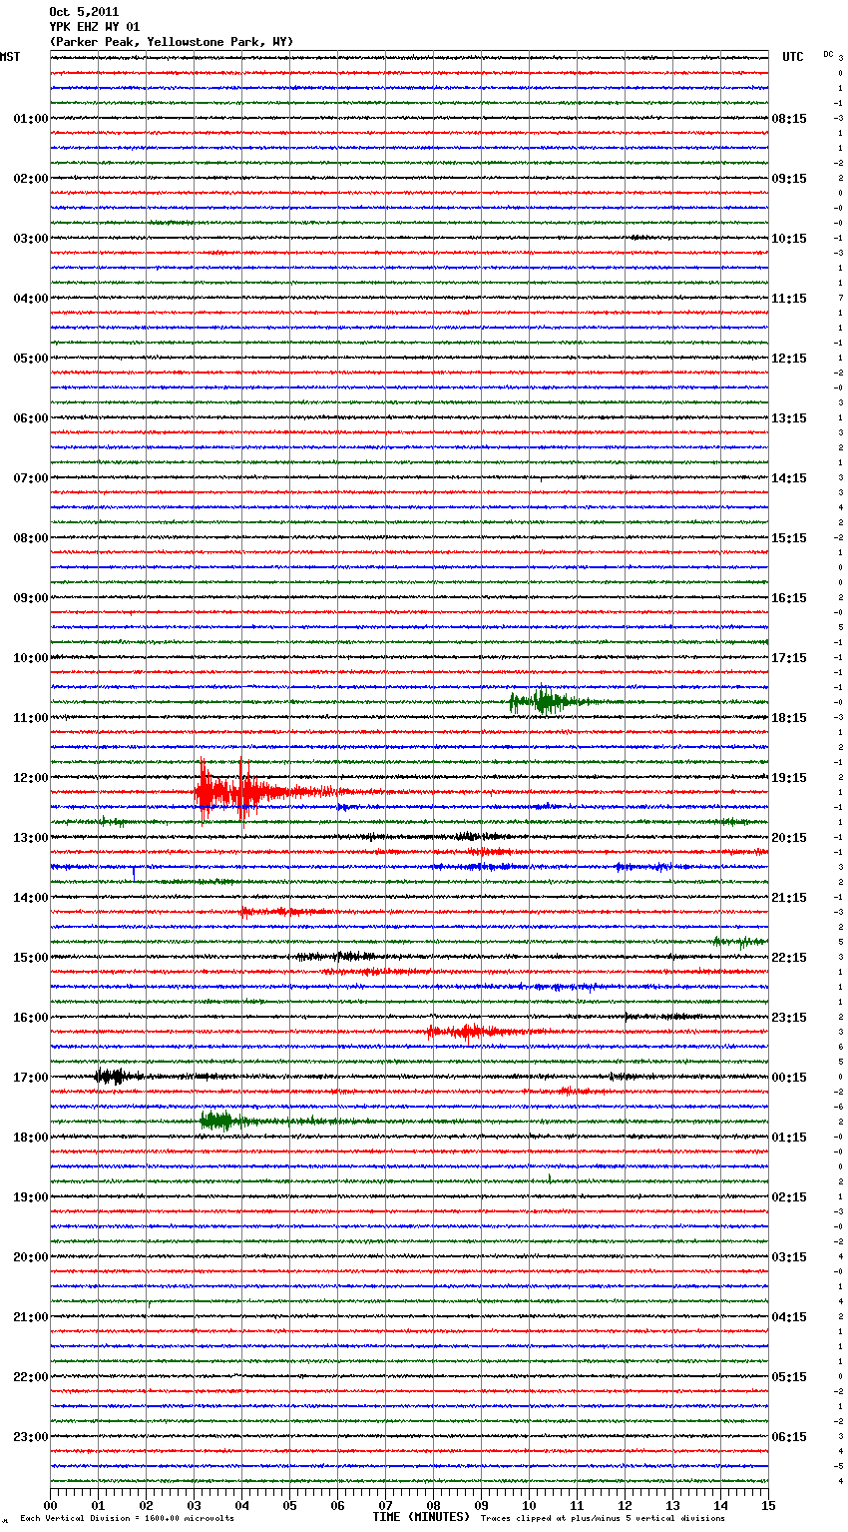Click the minute 05 axis tick label
This screenshot has width=848, height=1532.
tap(289, 1505)
